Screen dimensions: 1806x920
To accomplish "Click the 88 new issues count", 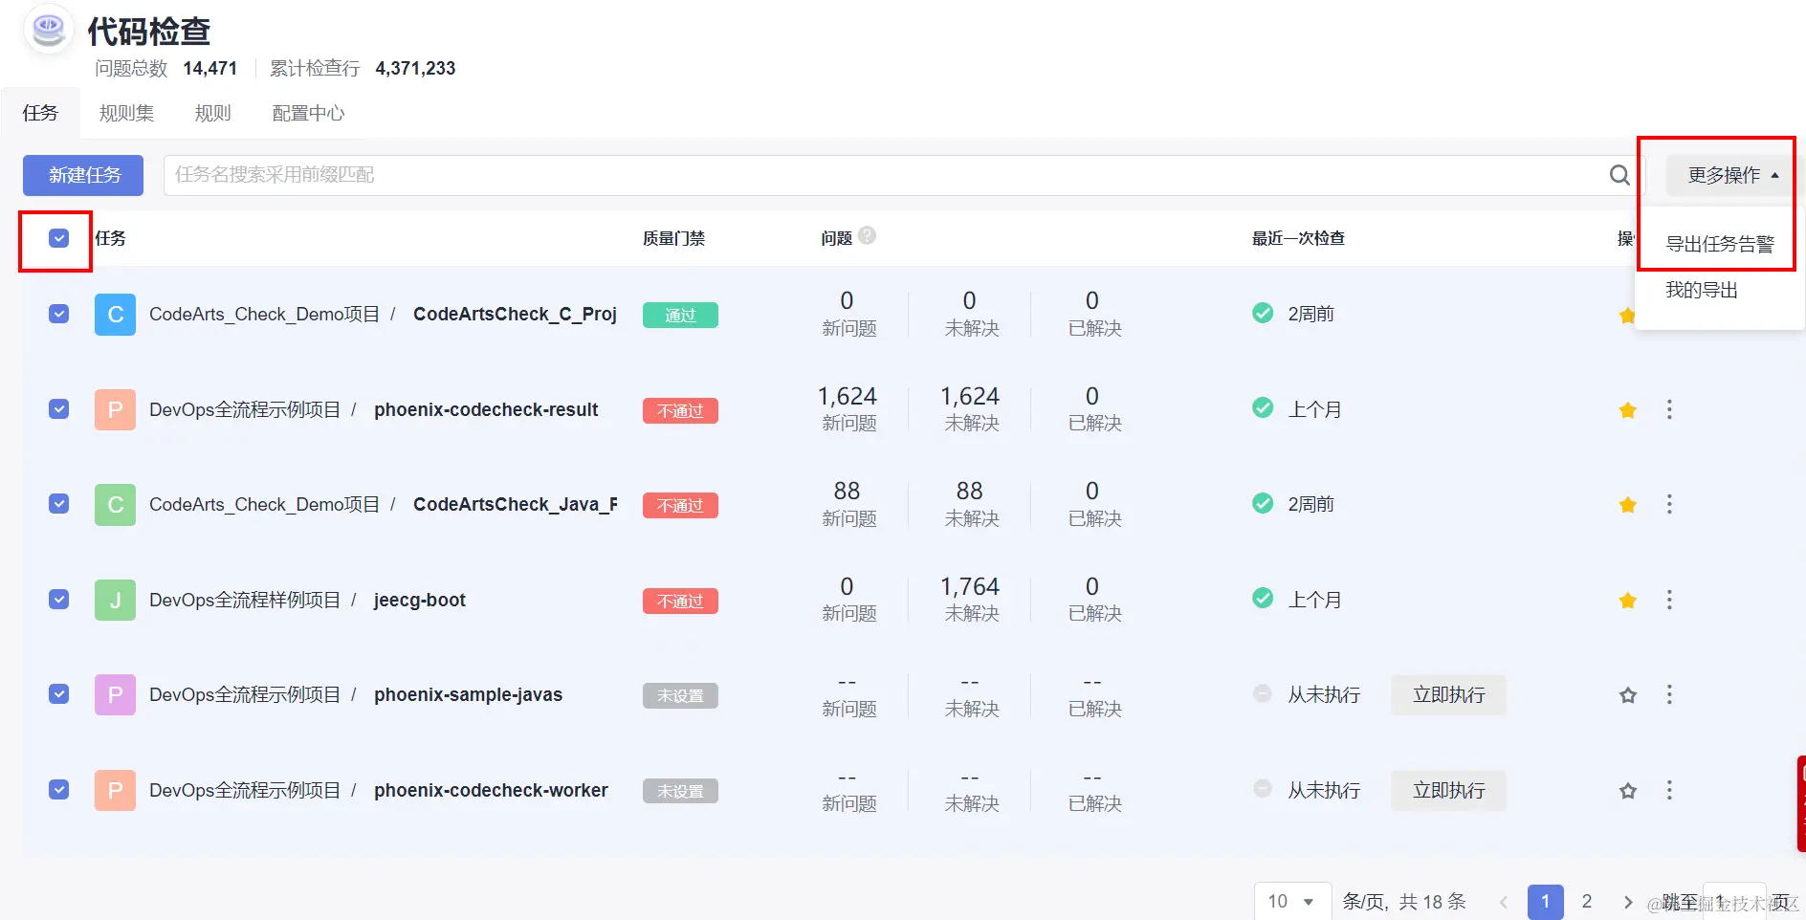I will point(847,492).
